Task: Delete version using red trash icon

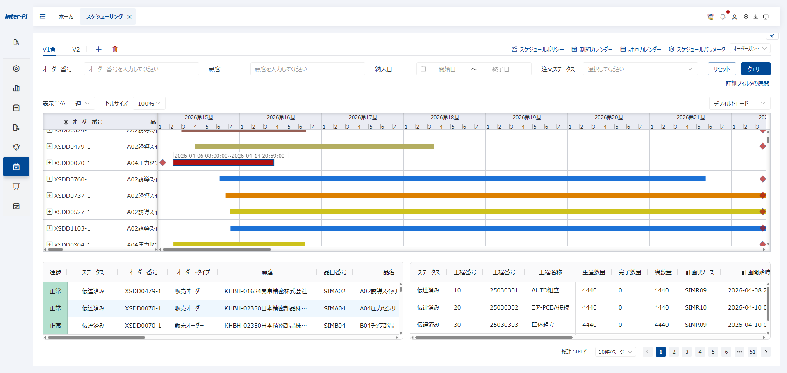Action: 115,49
